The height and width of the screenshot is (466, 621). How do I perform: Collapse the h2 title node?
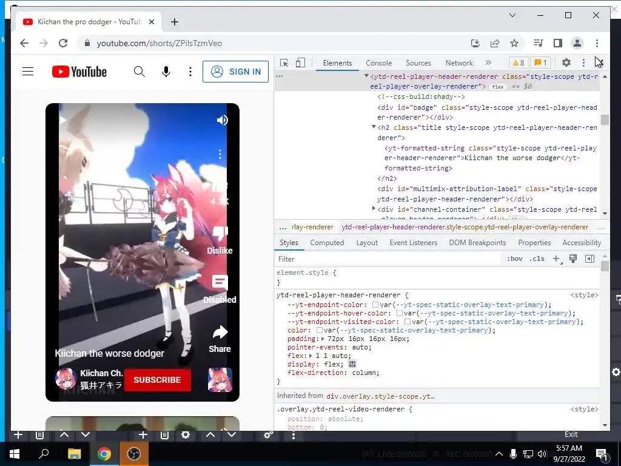(374, 127)
